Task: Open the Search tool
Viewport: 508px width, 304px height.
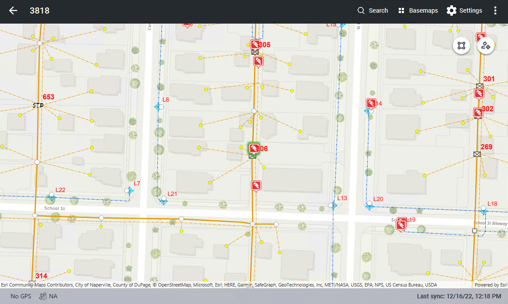Action: pos(372,10)
